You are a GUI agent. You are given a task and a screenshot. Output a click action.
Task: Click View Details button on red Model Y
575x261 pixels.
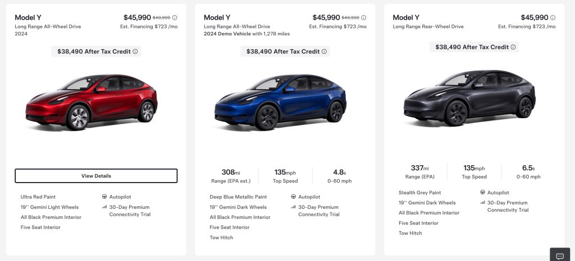coord(96,176)
